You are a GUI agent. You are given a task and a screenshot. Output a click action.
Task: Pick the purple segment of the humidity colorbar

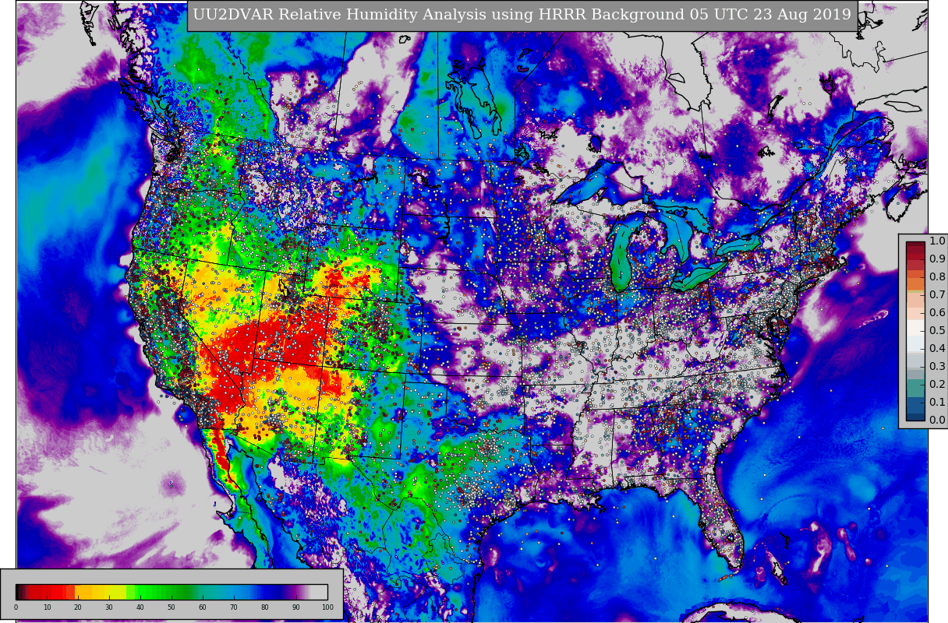click(295, 592)
